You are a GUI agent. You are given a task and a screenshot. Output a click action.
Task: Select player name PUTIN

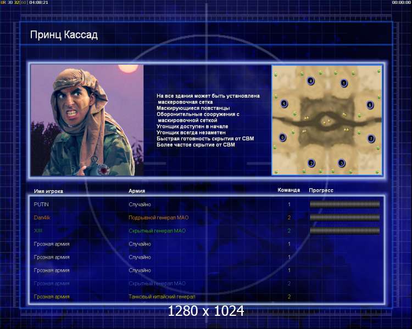click(41, 204)
